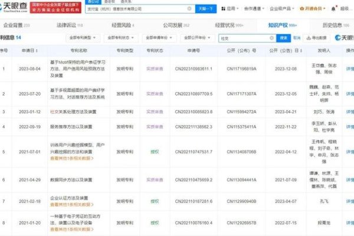This screenshot has height=236, width=354.
Task: Click the red official credit agency banner
Action: coord(55,8)
